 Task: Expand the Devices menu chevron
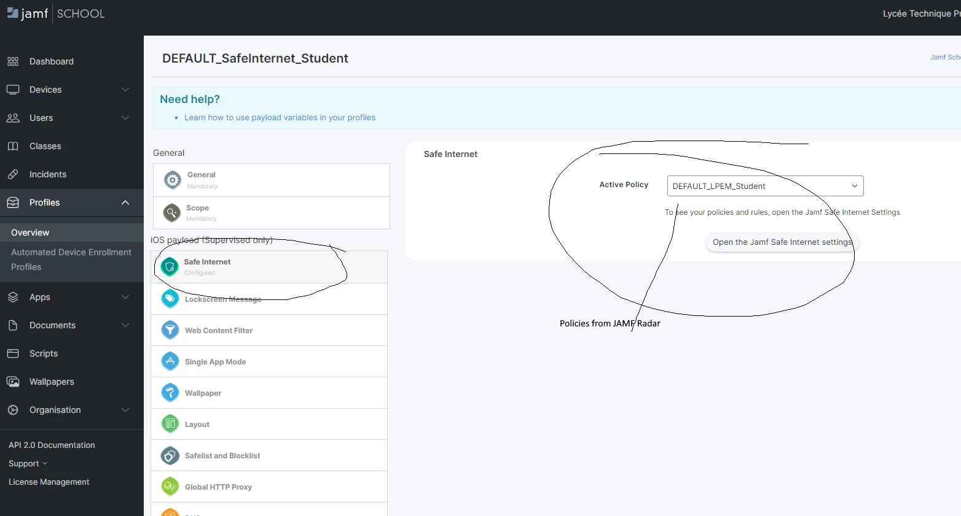(125, 90)
